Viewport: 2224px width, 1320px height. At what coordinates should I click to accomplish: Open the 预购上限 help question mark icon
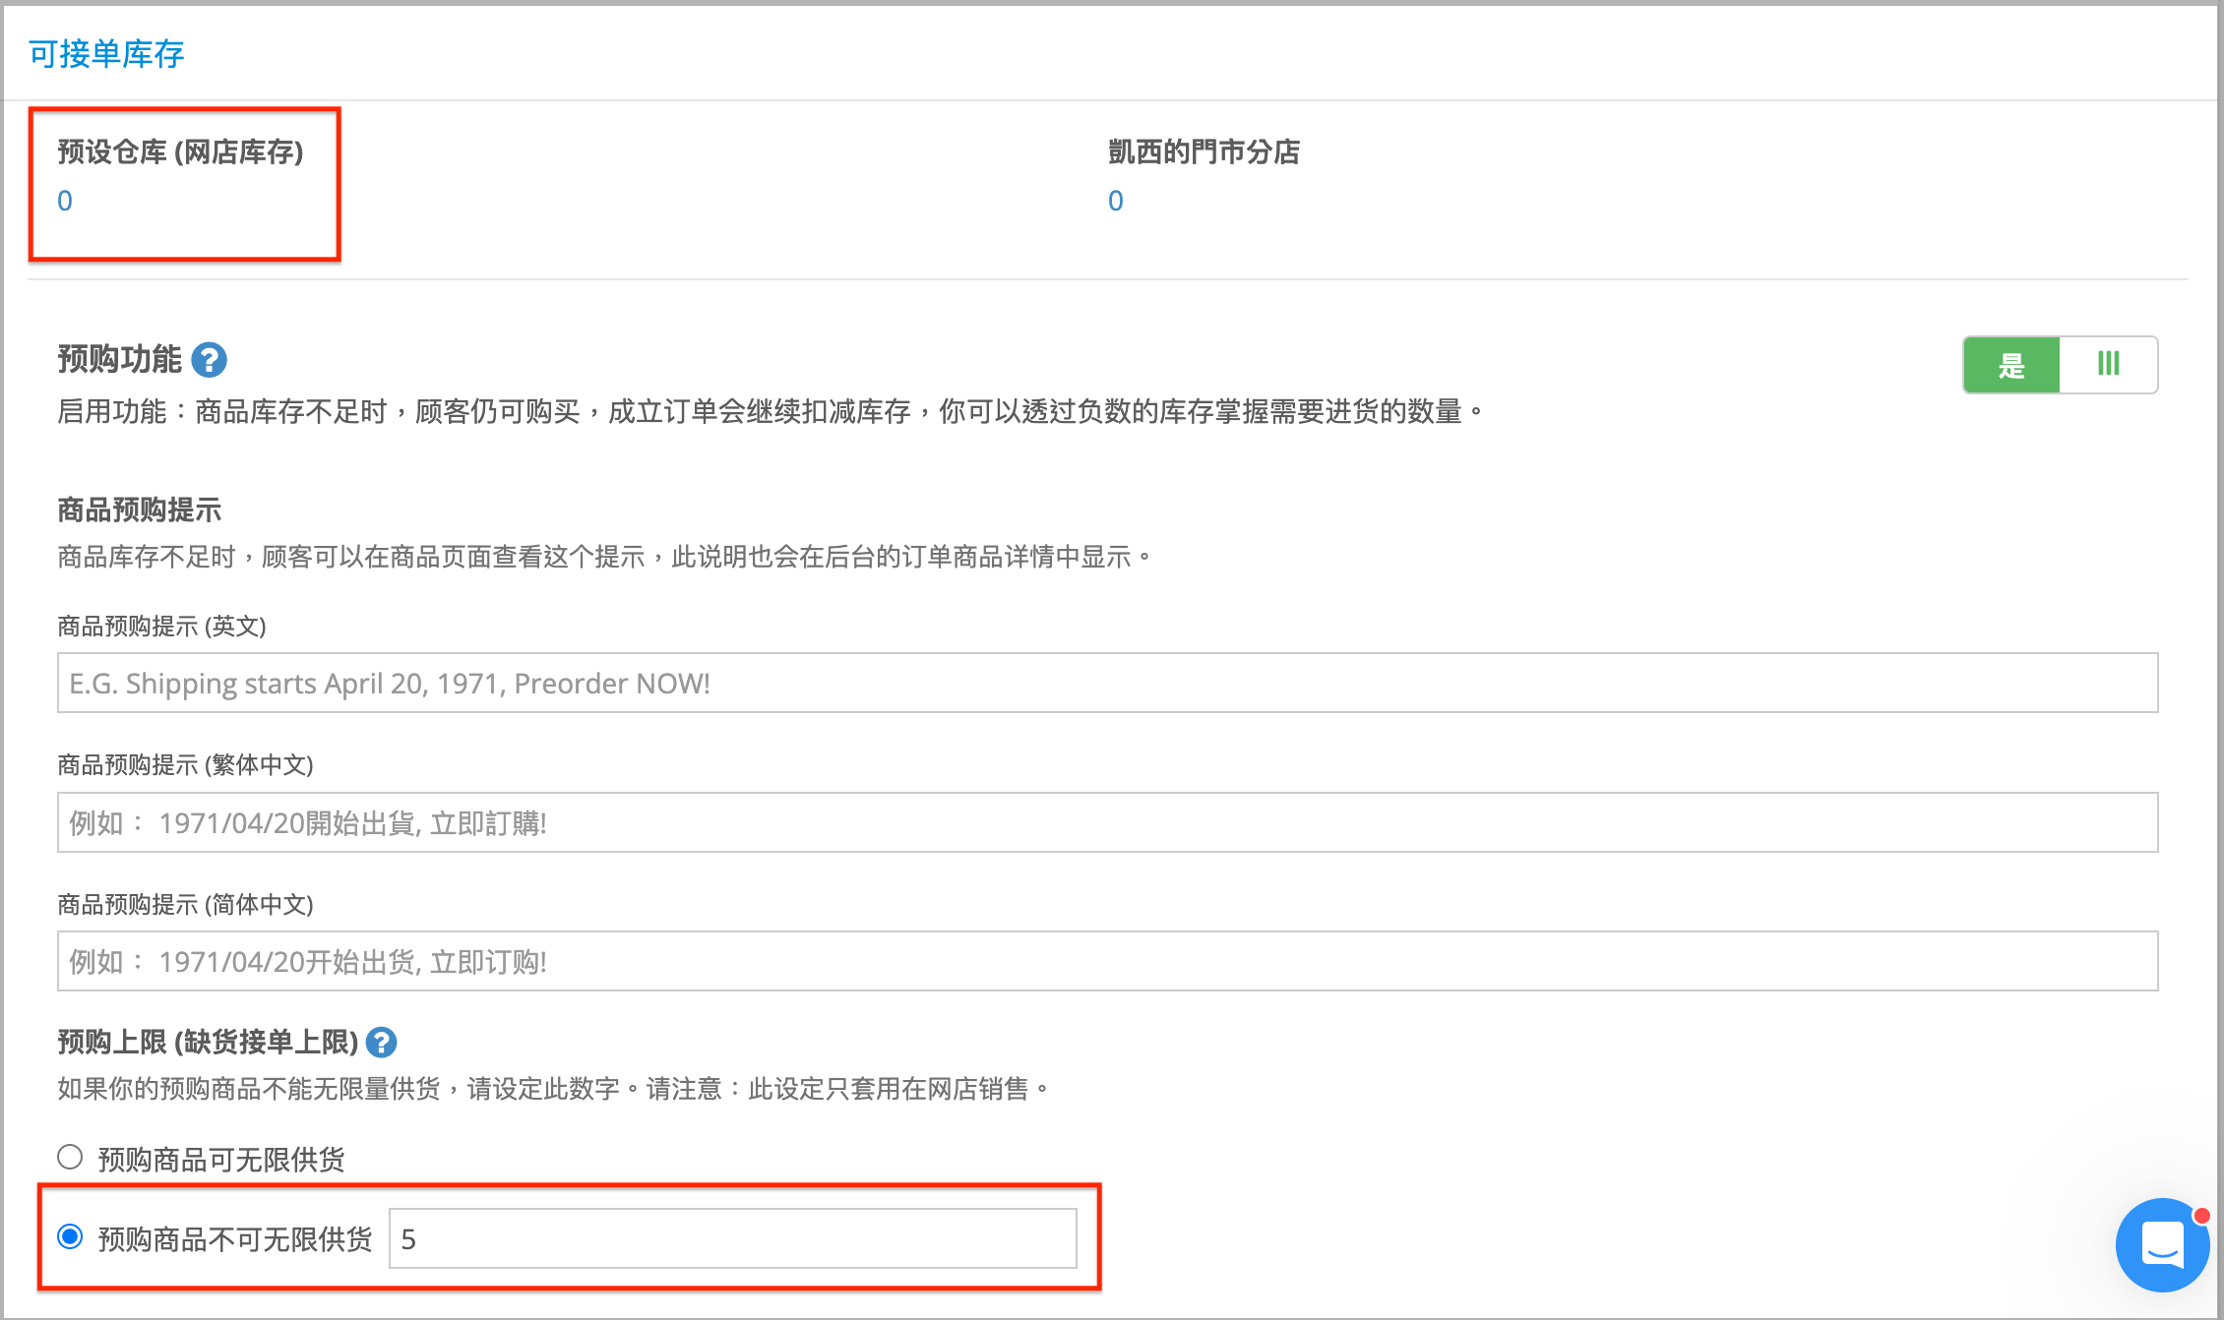pyautogui.click(x=381, y=1042)
